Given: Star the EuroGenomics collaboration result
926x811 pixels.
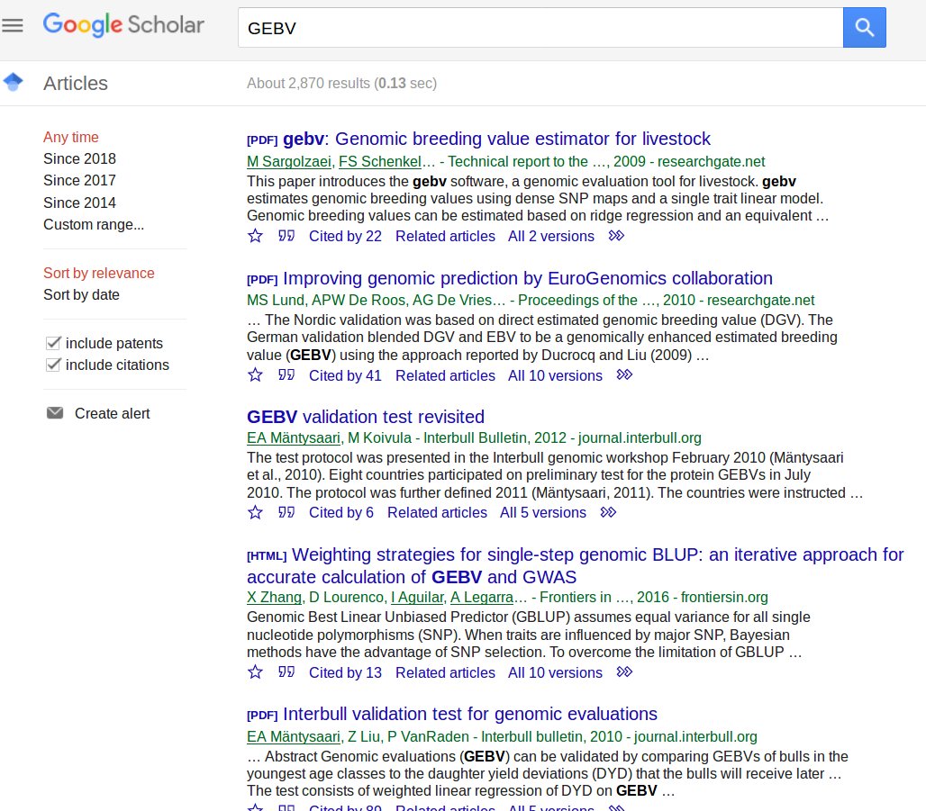Looking at the screenshot, I should (x=255, y=374).
